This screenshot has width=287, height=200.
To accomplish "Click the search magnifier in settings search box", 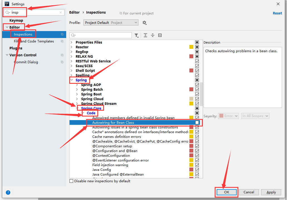I will [x=8, y=12].
